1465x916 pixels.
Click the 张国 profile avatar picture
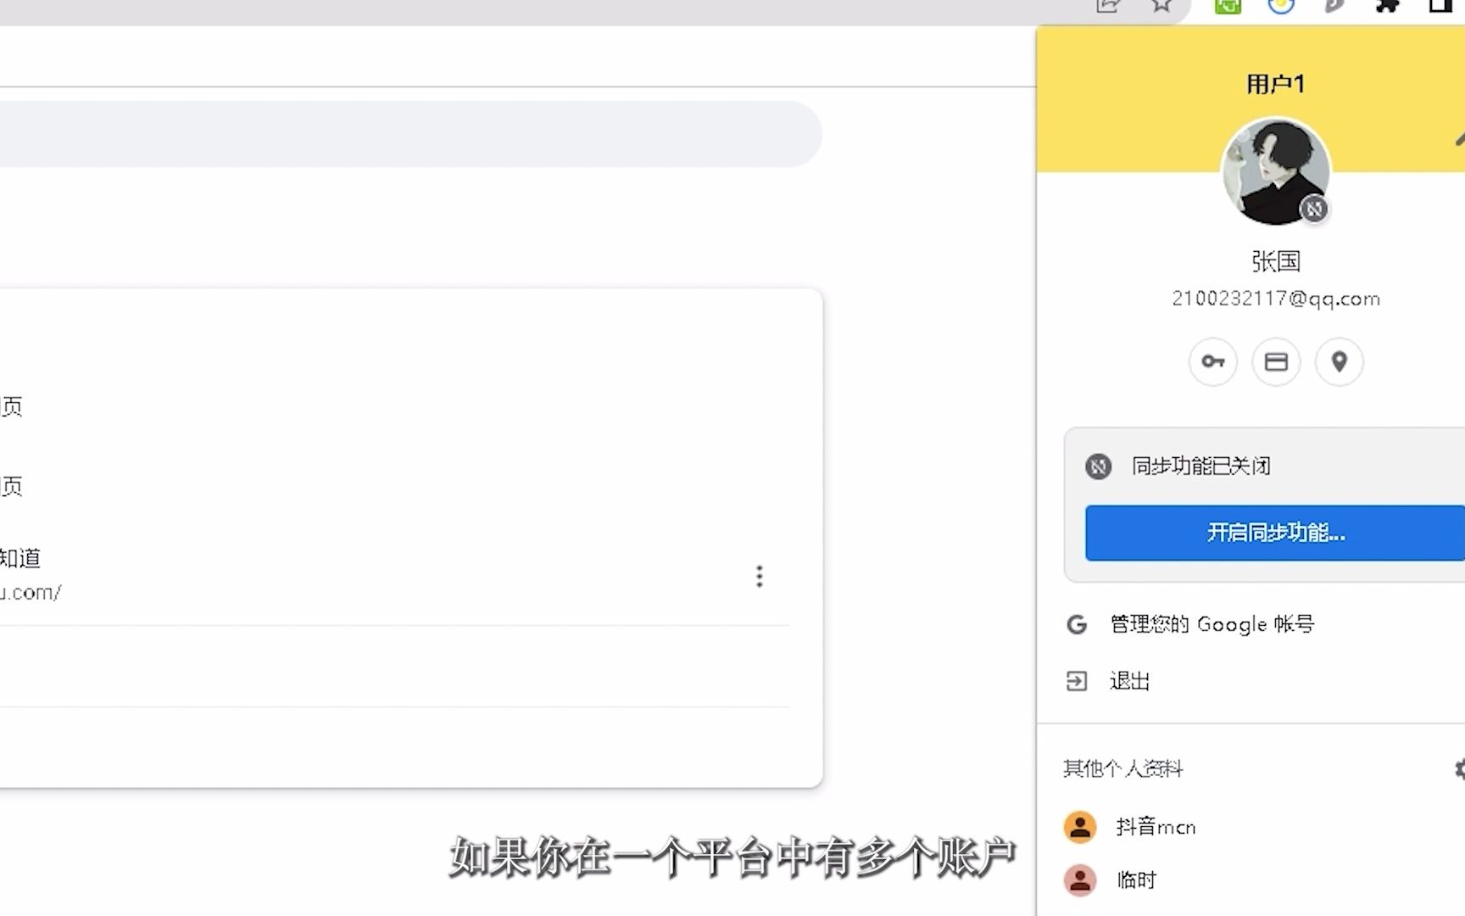click(x=1275, y=171)
